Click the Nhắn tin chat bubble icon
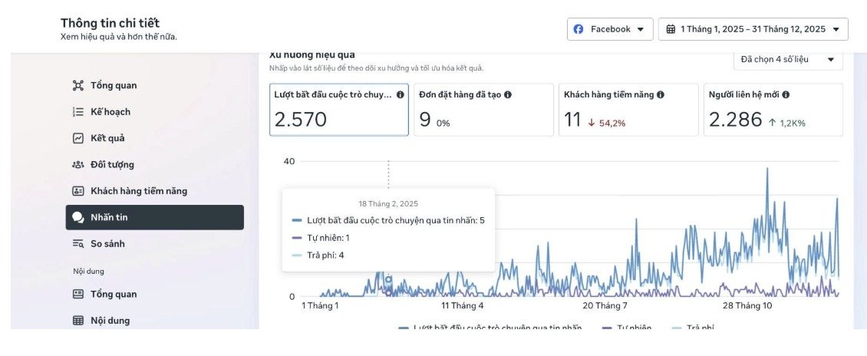This screenshot has height=356, width=867. pos(78,217)
